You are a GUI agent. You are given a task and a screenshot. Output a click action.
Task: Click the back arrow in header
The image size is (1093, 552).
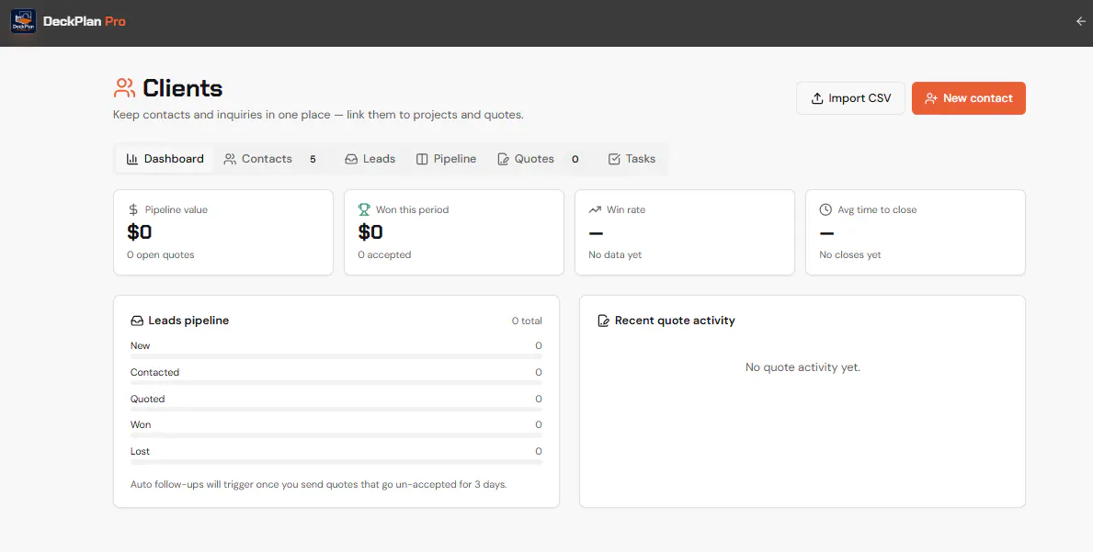tap(1080, 21)
